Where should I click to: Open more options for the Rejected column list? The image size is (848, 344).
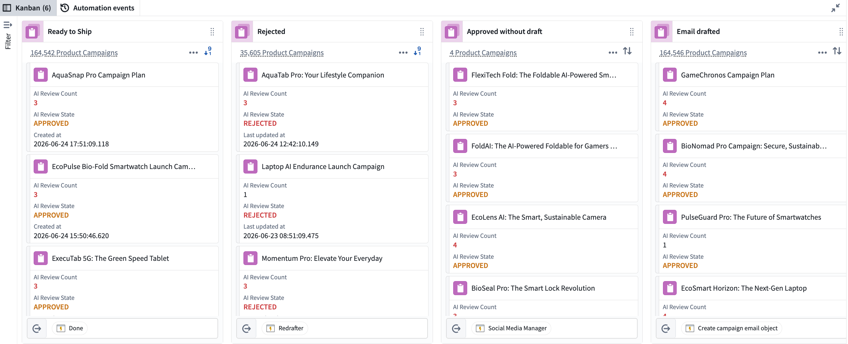tap(403, 53)
